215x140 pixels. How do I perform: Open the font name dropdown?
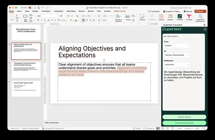coord(58,16)
